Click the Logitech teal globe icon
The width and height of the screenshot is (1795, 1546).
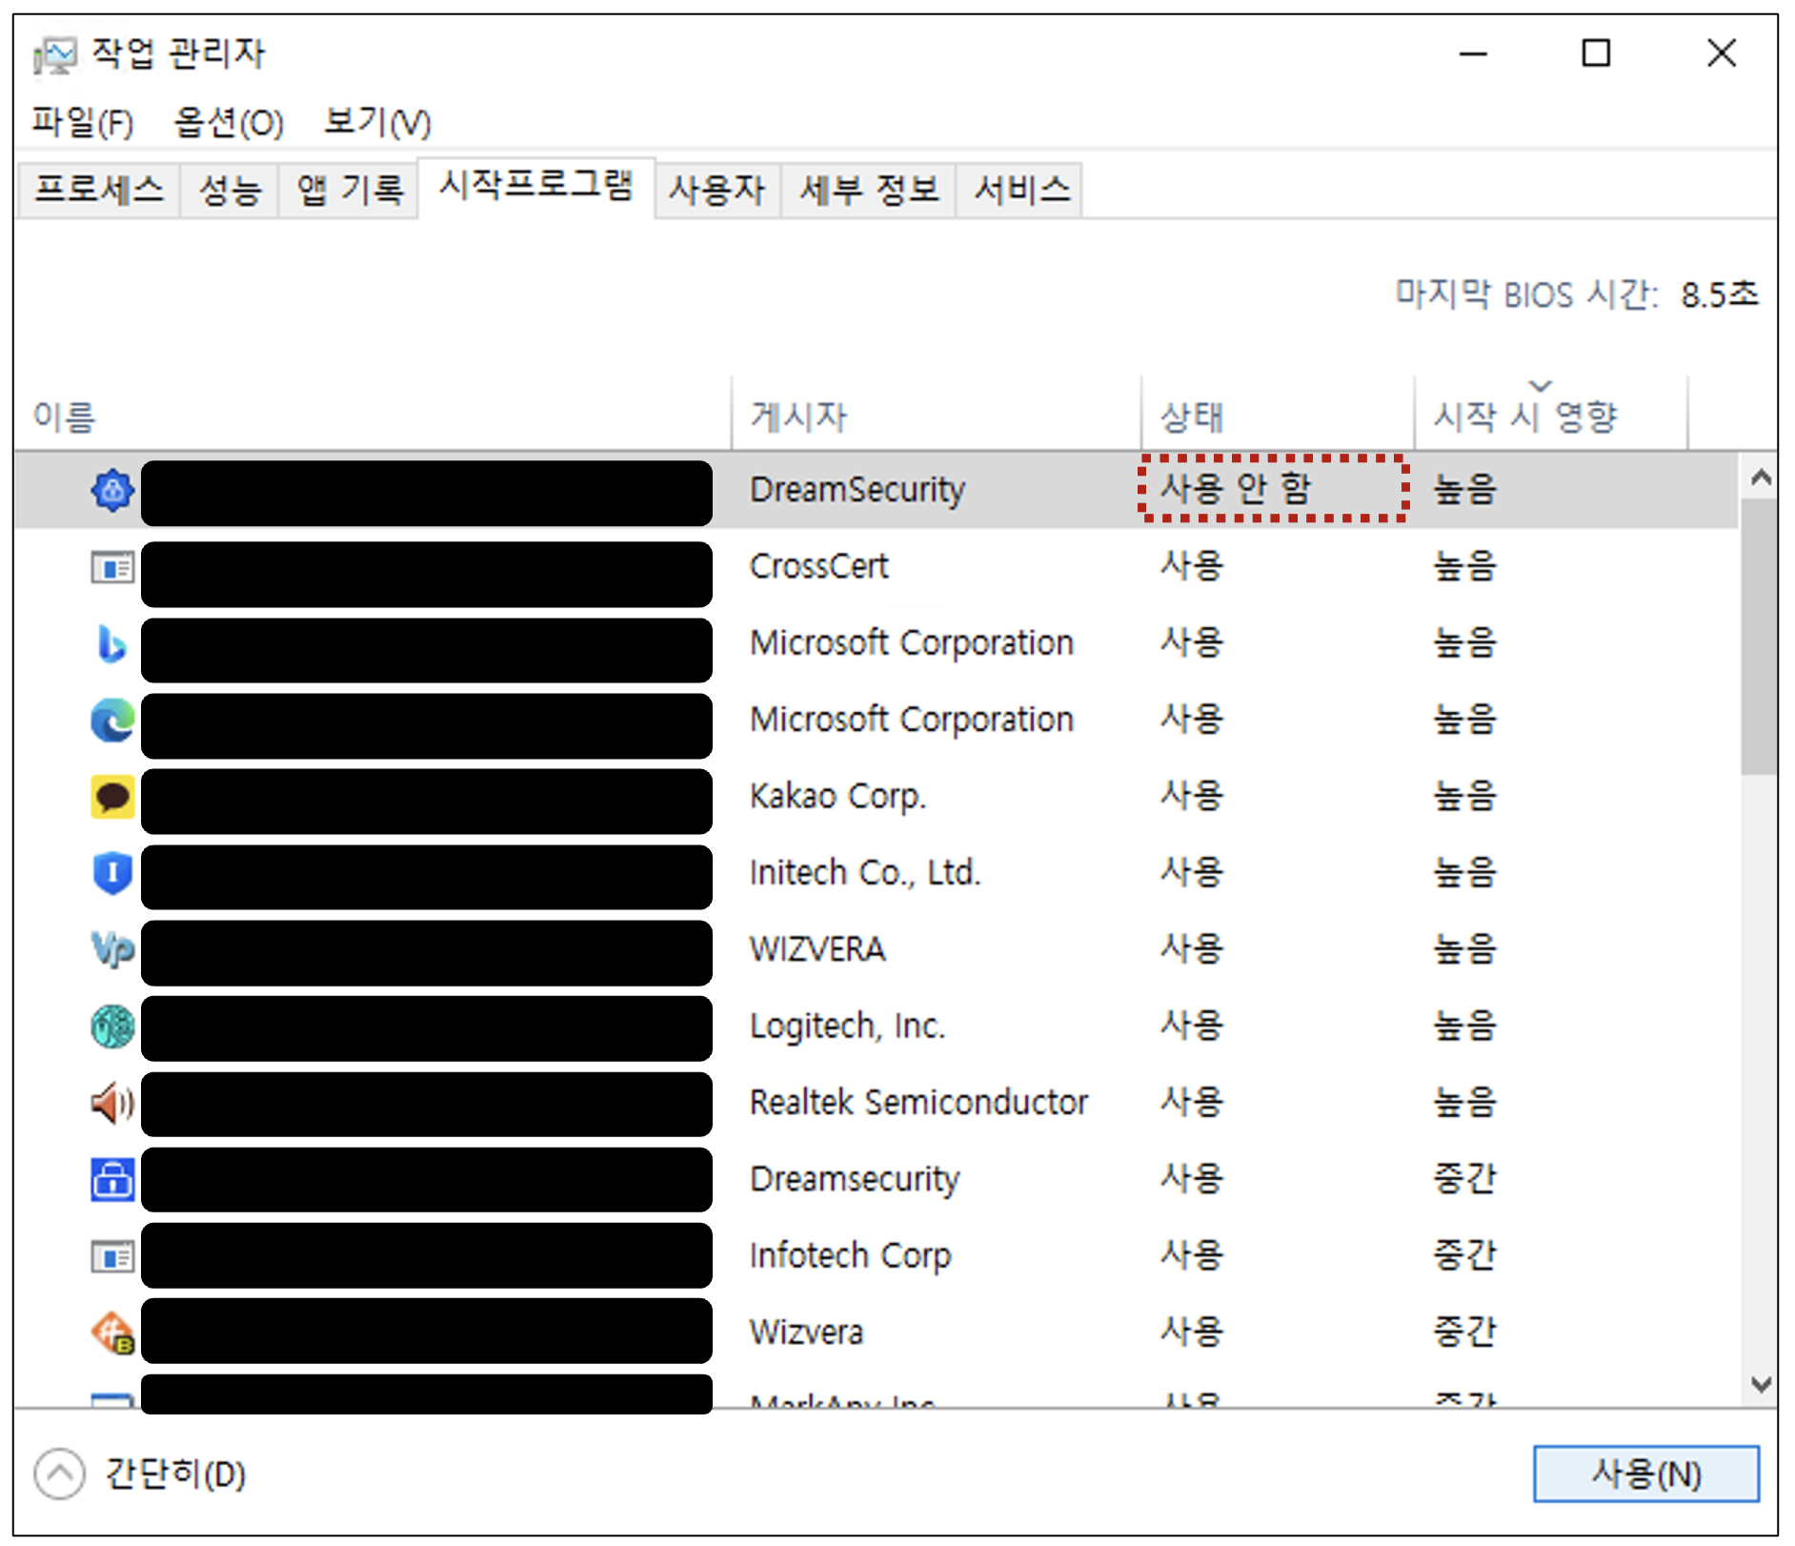112,1027
